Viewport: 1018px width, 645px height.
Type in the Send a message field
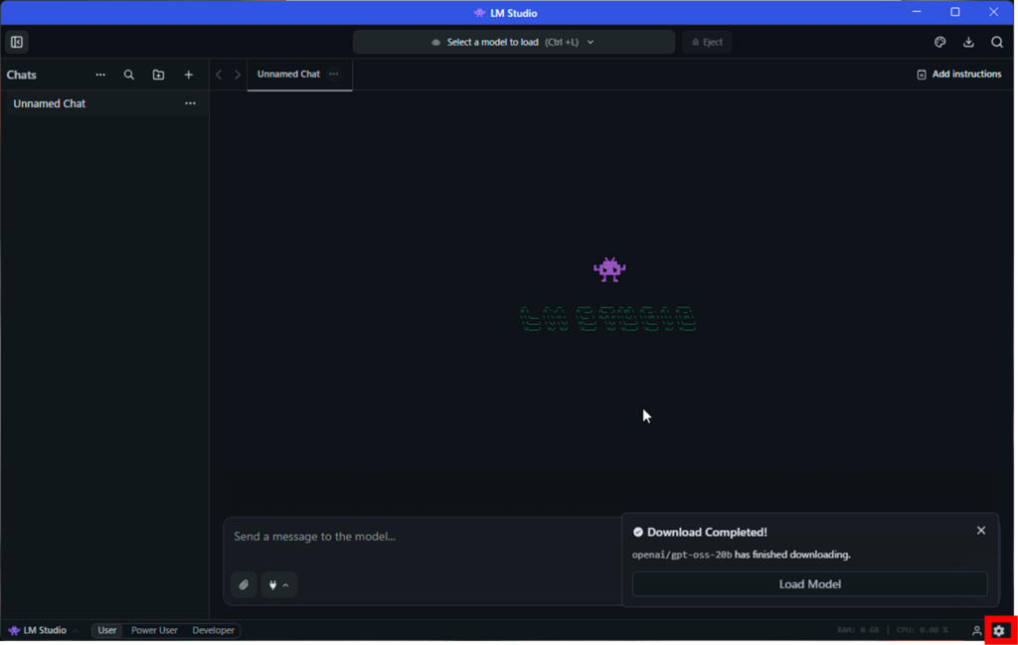coord(418,537)
